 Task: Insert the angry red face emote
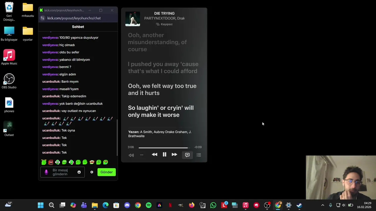point(51,162)
